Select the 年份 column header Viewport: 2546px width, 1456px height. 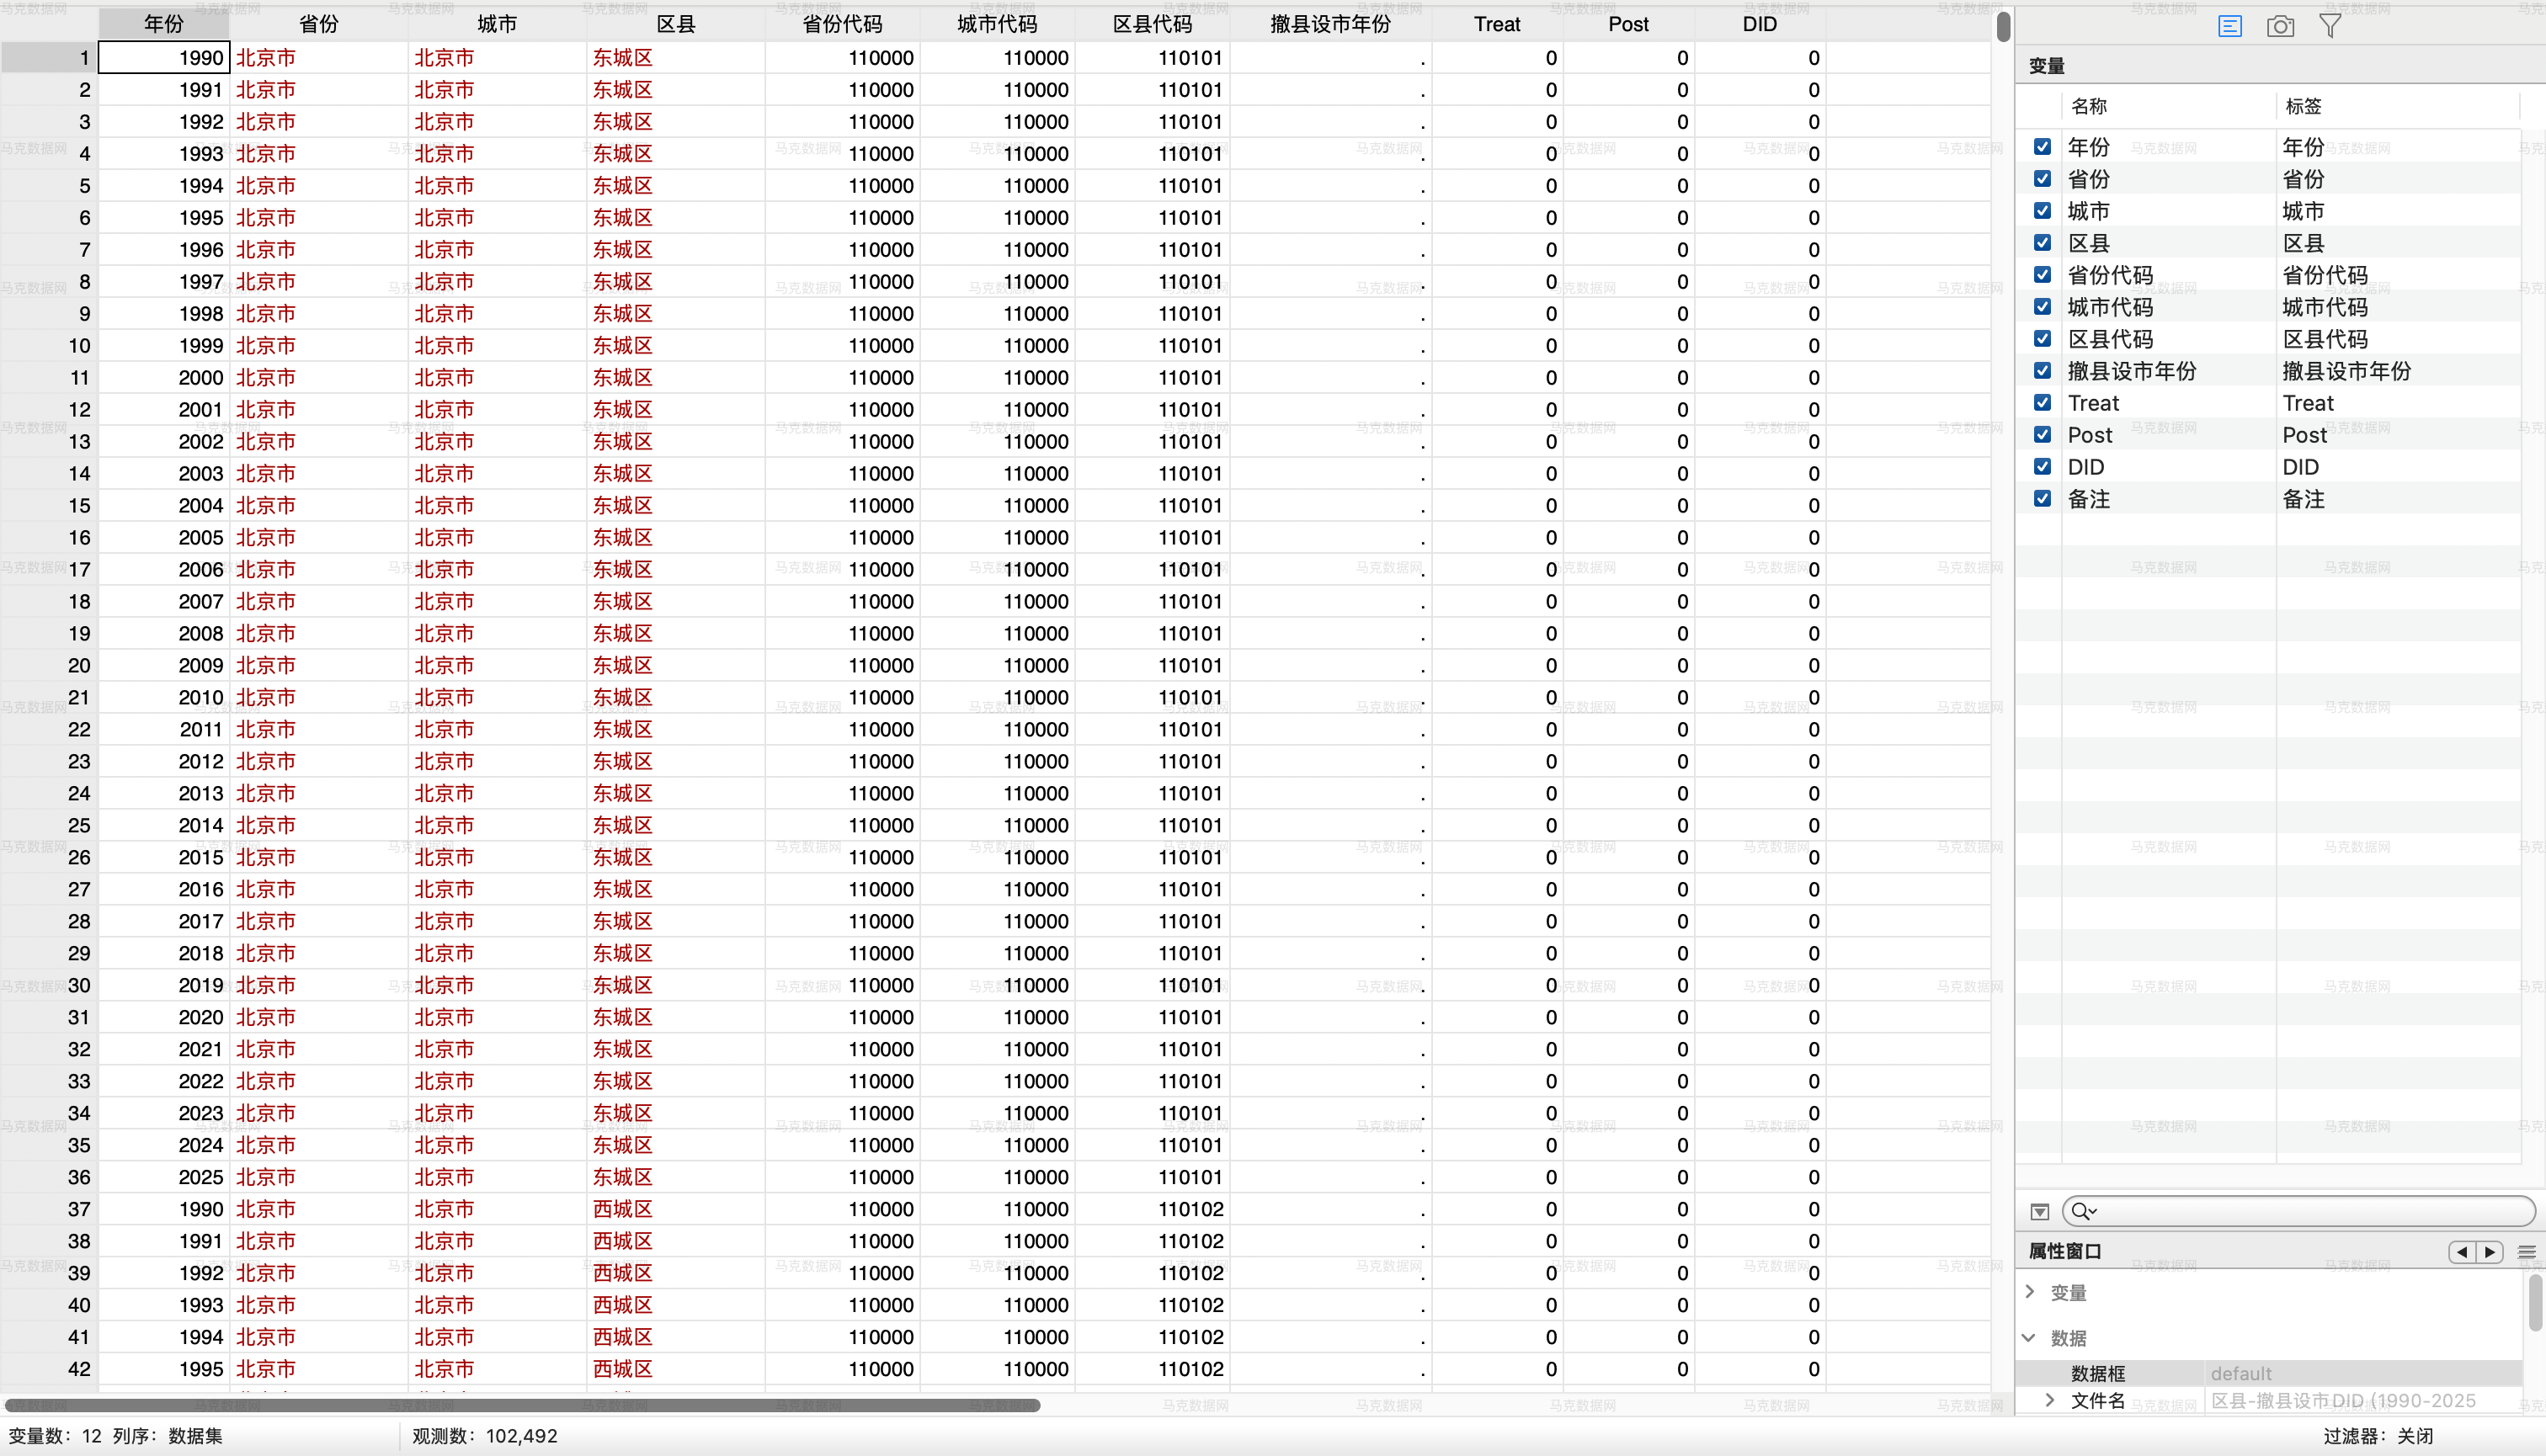[164, 24]
